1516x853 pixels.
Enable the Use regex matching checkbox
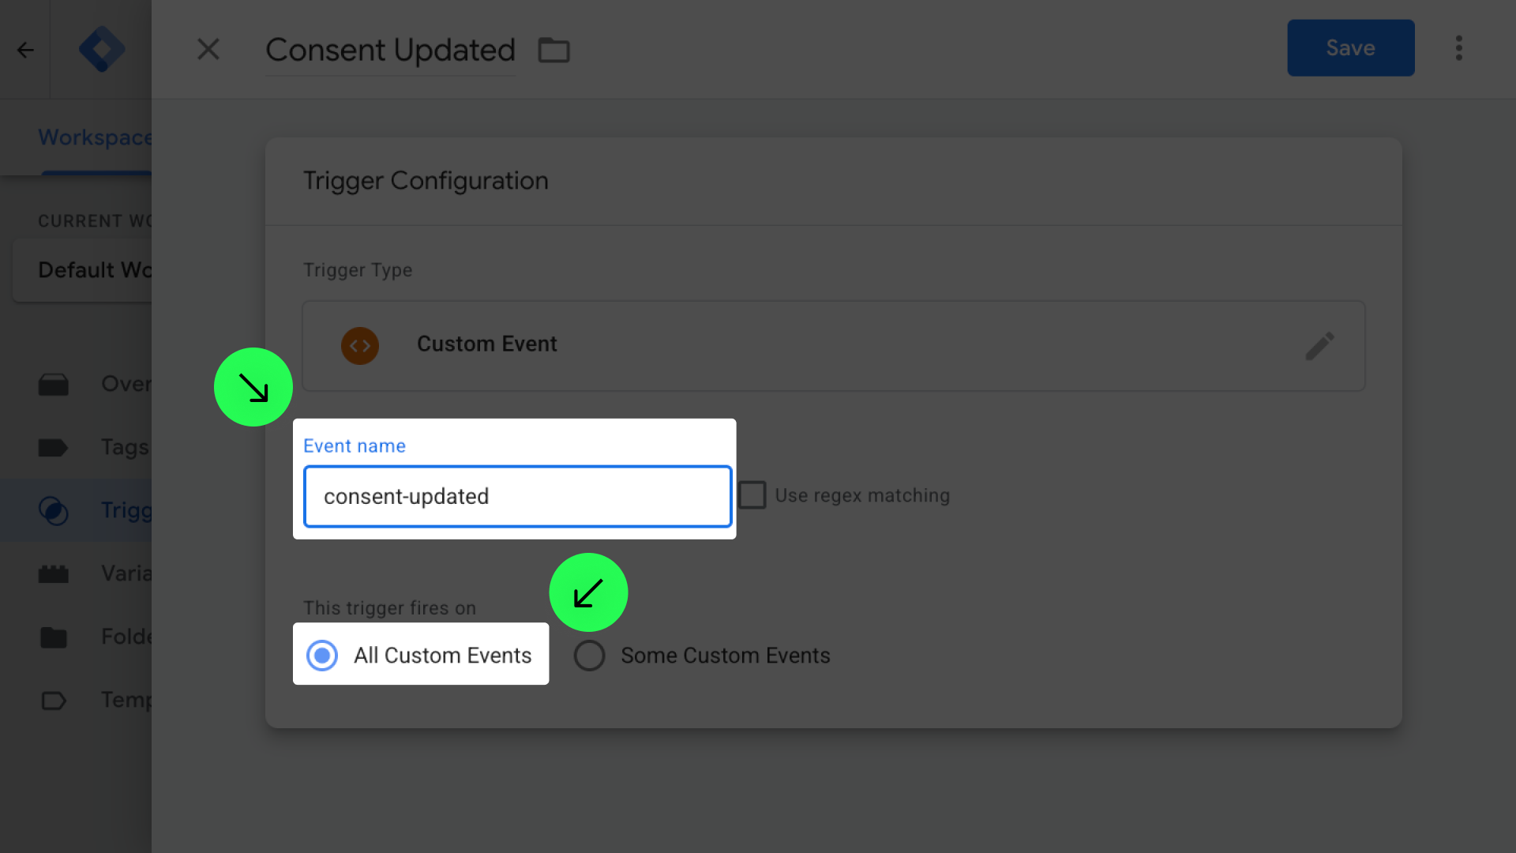[752, 495]
